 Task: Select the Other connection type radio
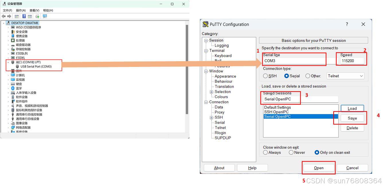[x=308, y=76]
